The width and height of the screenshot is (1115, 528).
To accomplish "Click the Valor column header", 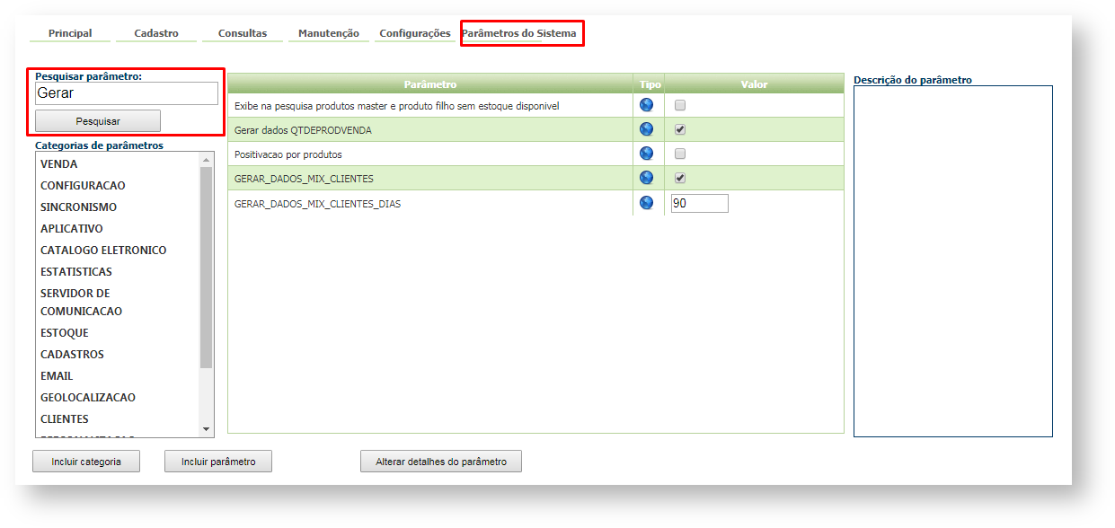I will (x=755, y=84).
